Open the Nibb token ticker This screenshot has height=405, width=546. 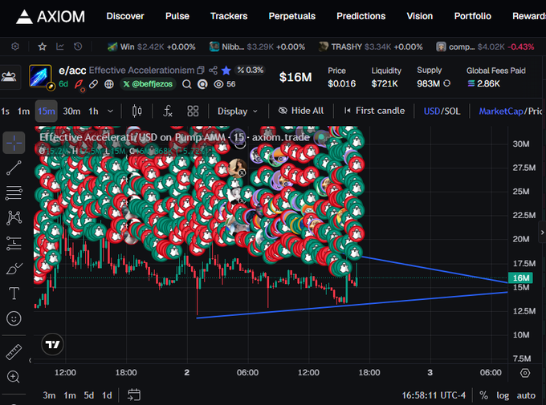pos(257,47)
